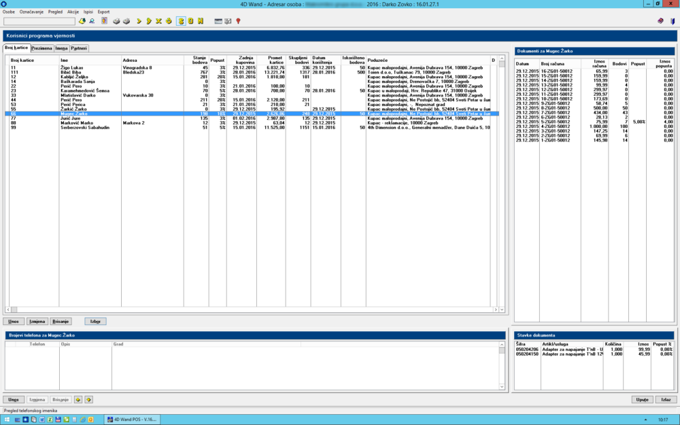This screenshot has height=425, width=680.
Task: Click the yellow up arrow button
Action: tap(78, 399)
